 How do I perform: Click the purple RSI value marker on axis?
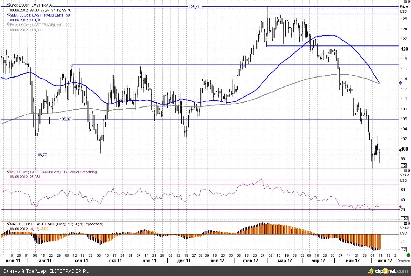pos(400,207)
